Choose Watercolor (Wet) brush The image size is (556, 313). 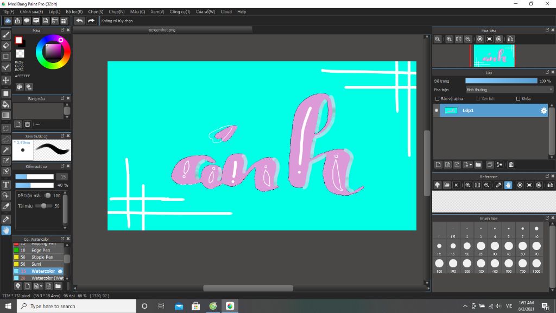(x=39, y=278)
